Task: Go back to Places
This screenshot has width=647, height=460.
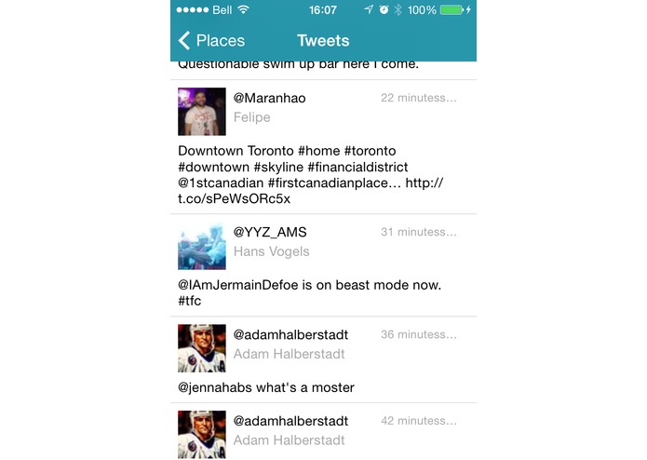Action: tap(211, 40)
